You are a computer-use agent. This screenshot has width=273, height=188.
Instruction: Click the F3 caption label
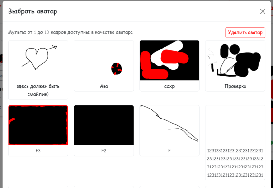tap(38, 151)
